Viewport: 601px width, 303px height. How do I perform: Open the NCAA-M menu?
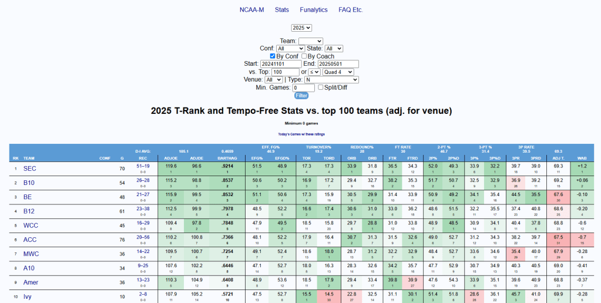pos(250,10)
